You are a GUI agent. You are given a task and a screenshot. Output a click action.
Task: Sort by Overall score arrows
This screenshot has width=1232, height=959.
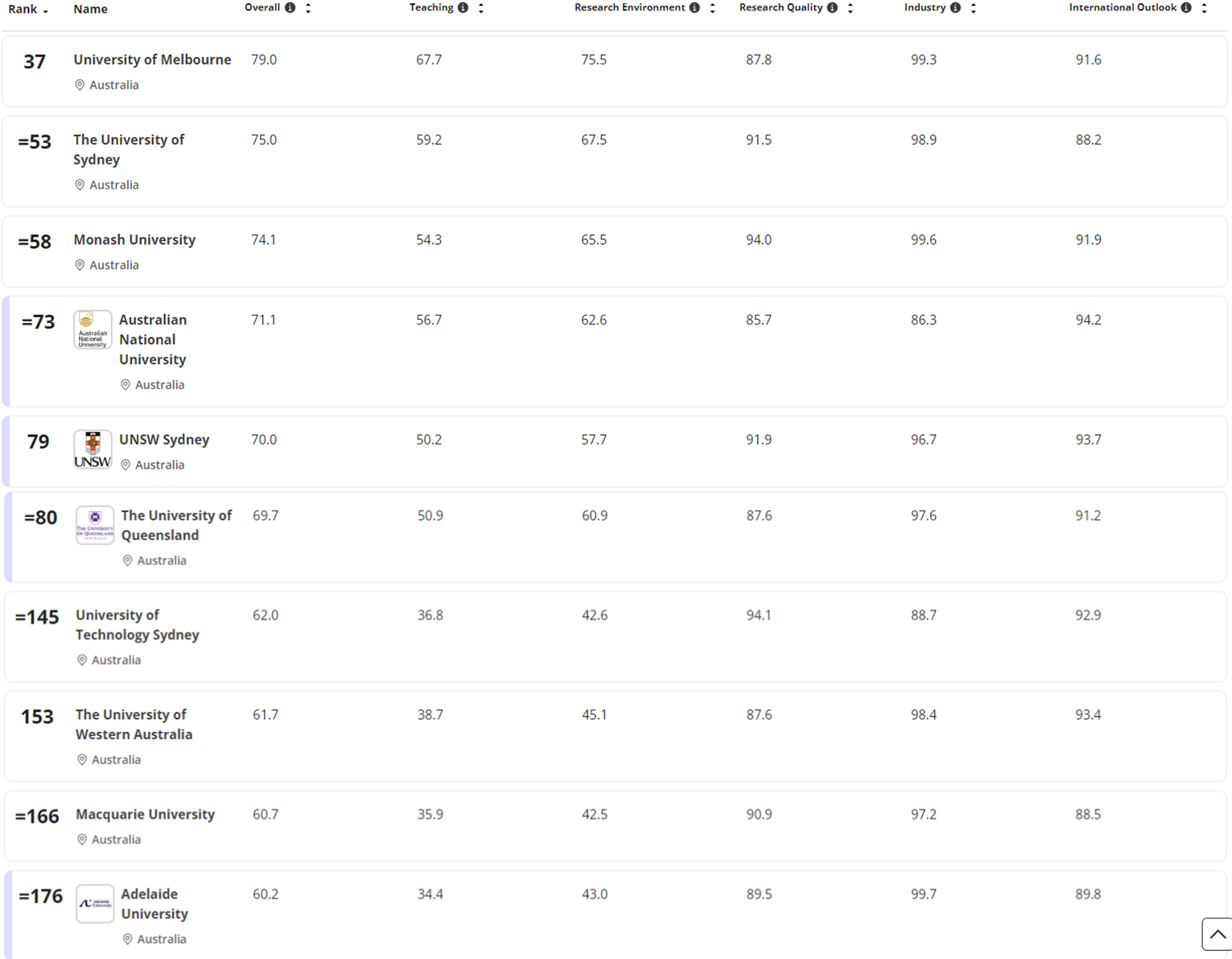coord(308,8)
